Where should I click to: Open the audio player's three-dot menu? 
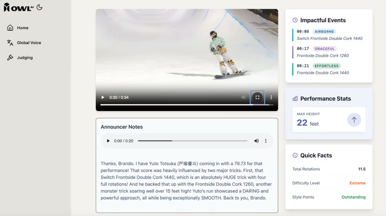[266, 141]
